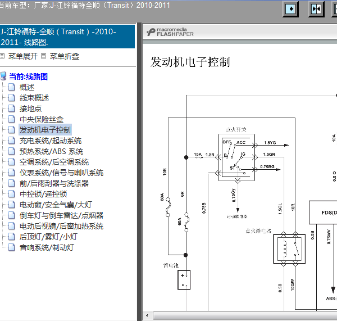Click the 菜单展开 list icon
The height and width of the screenshot is (321, 337).
pyautogui.click(x=2, y=56)
